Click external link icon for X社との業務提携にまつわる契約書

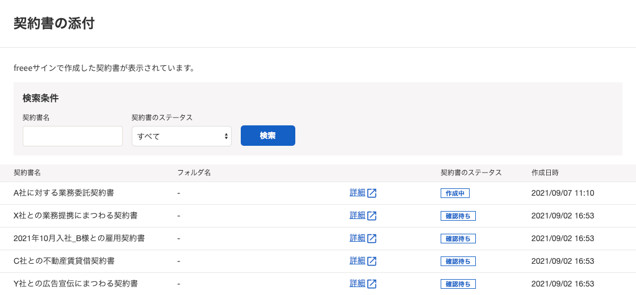[x=372, y=216]
